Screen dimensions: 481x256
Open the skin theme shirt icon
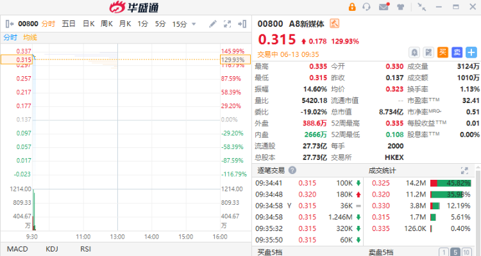(400, 7)
